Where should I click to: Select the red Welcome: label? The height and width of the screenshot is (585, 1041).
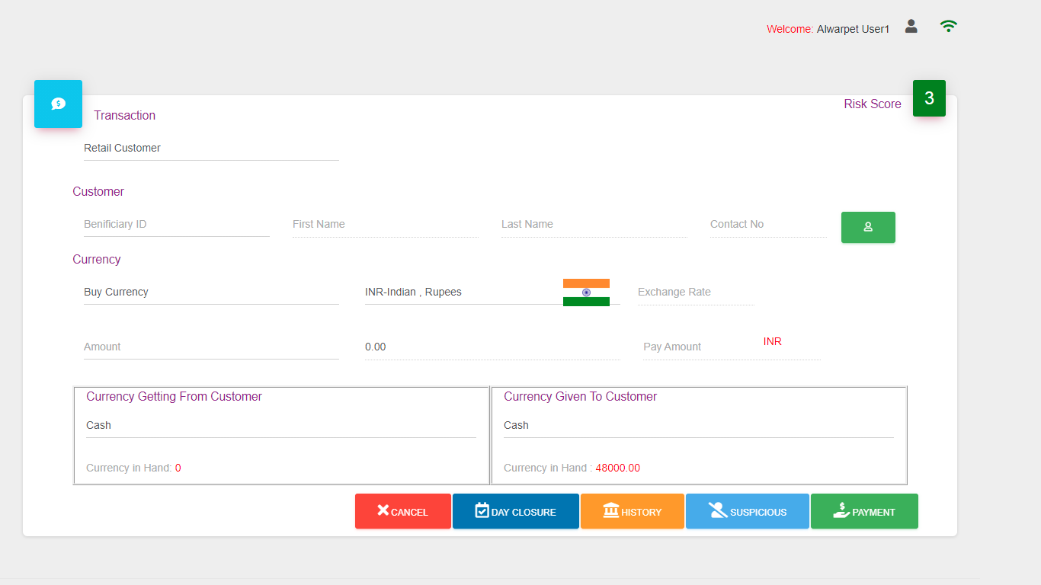click(790, 29)
